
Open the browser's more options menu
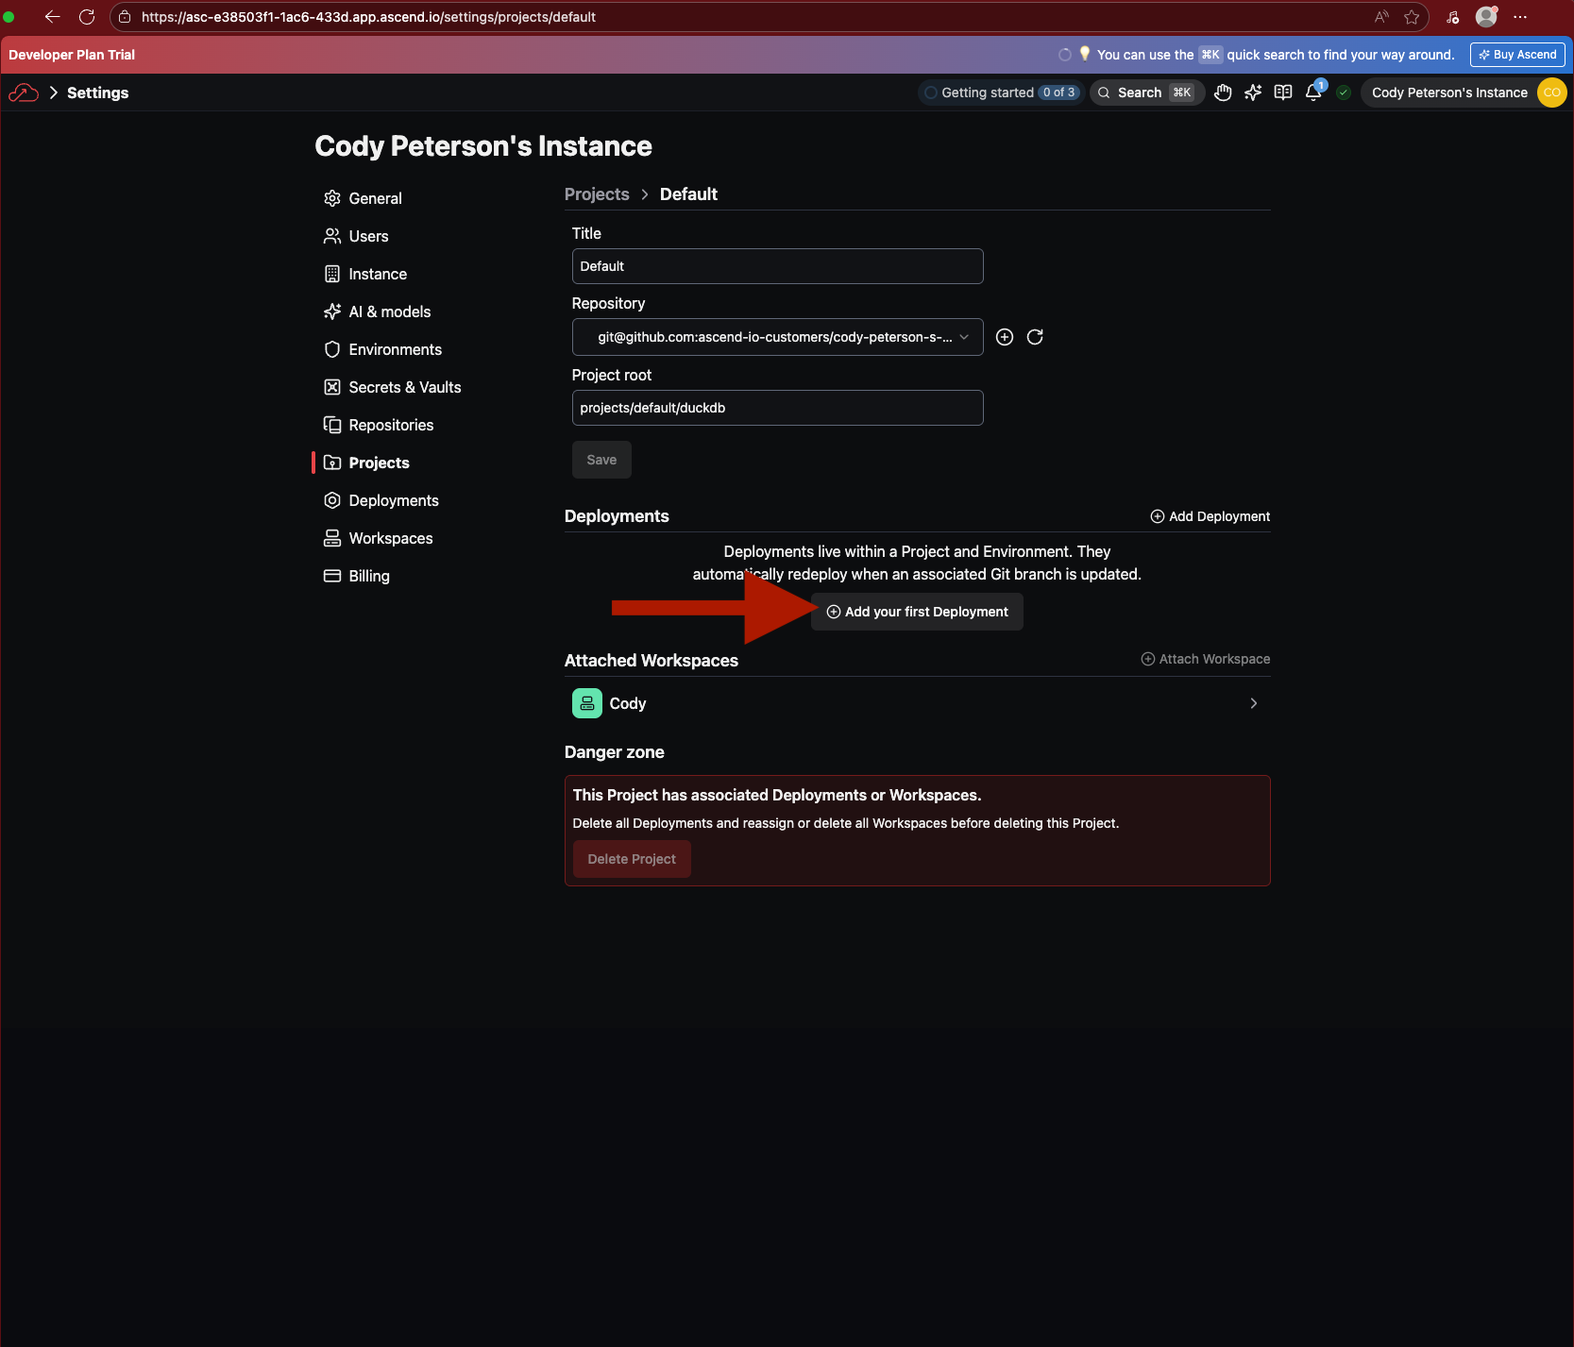[x=1521, y=16]
